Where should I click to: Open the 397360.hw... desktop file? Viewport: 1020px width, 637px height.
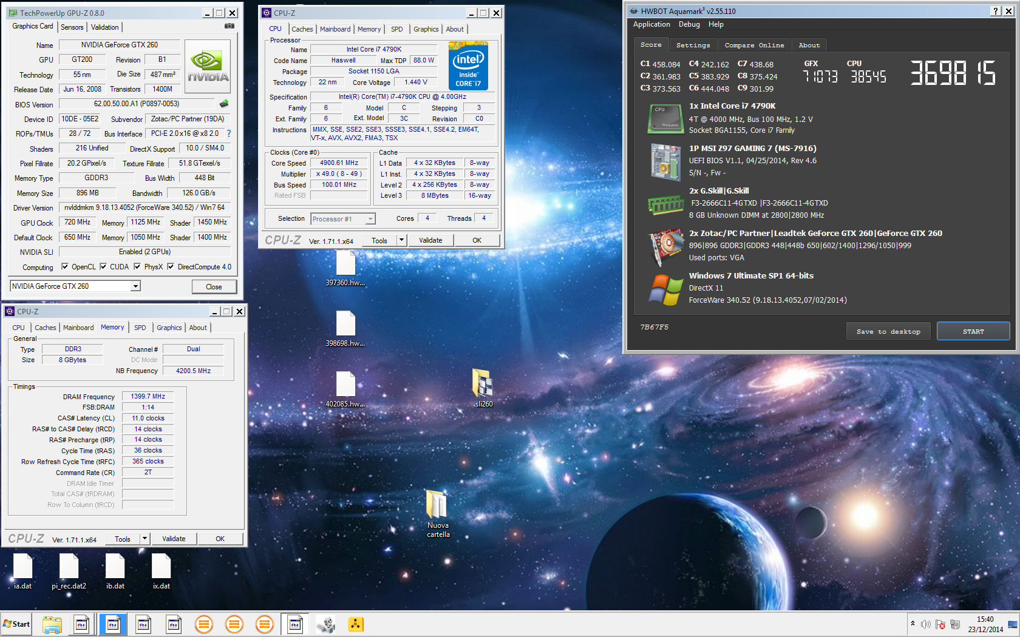(345, 268)
